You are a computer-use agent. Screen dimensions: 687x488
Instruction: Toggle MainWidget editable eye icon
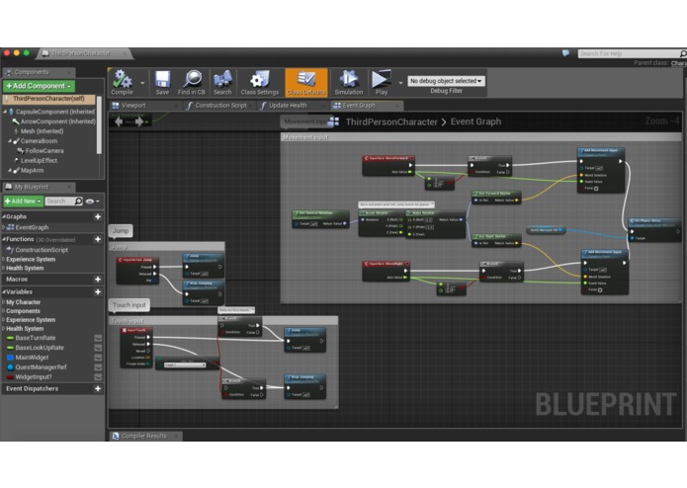[x=98, y=358]
